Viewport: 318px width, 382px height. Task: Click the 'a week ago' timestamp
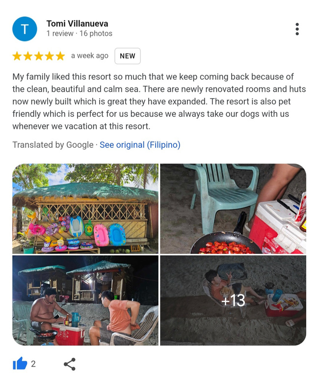90,56
